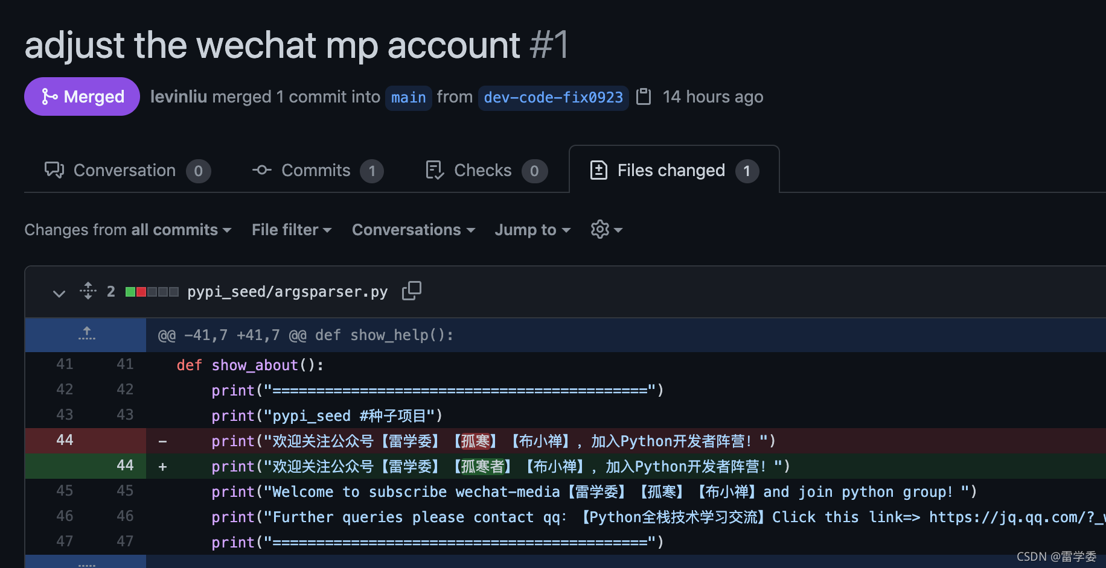Open the Jump to dropdown
Image resolution: width=1106 pixels, height=568 pixels.
point(532,230)
